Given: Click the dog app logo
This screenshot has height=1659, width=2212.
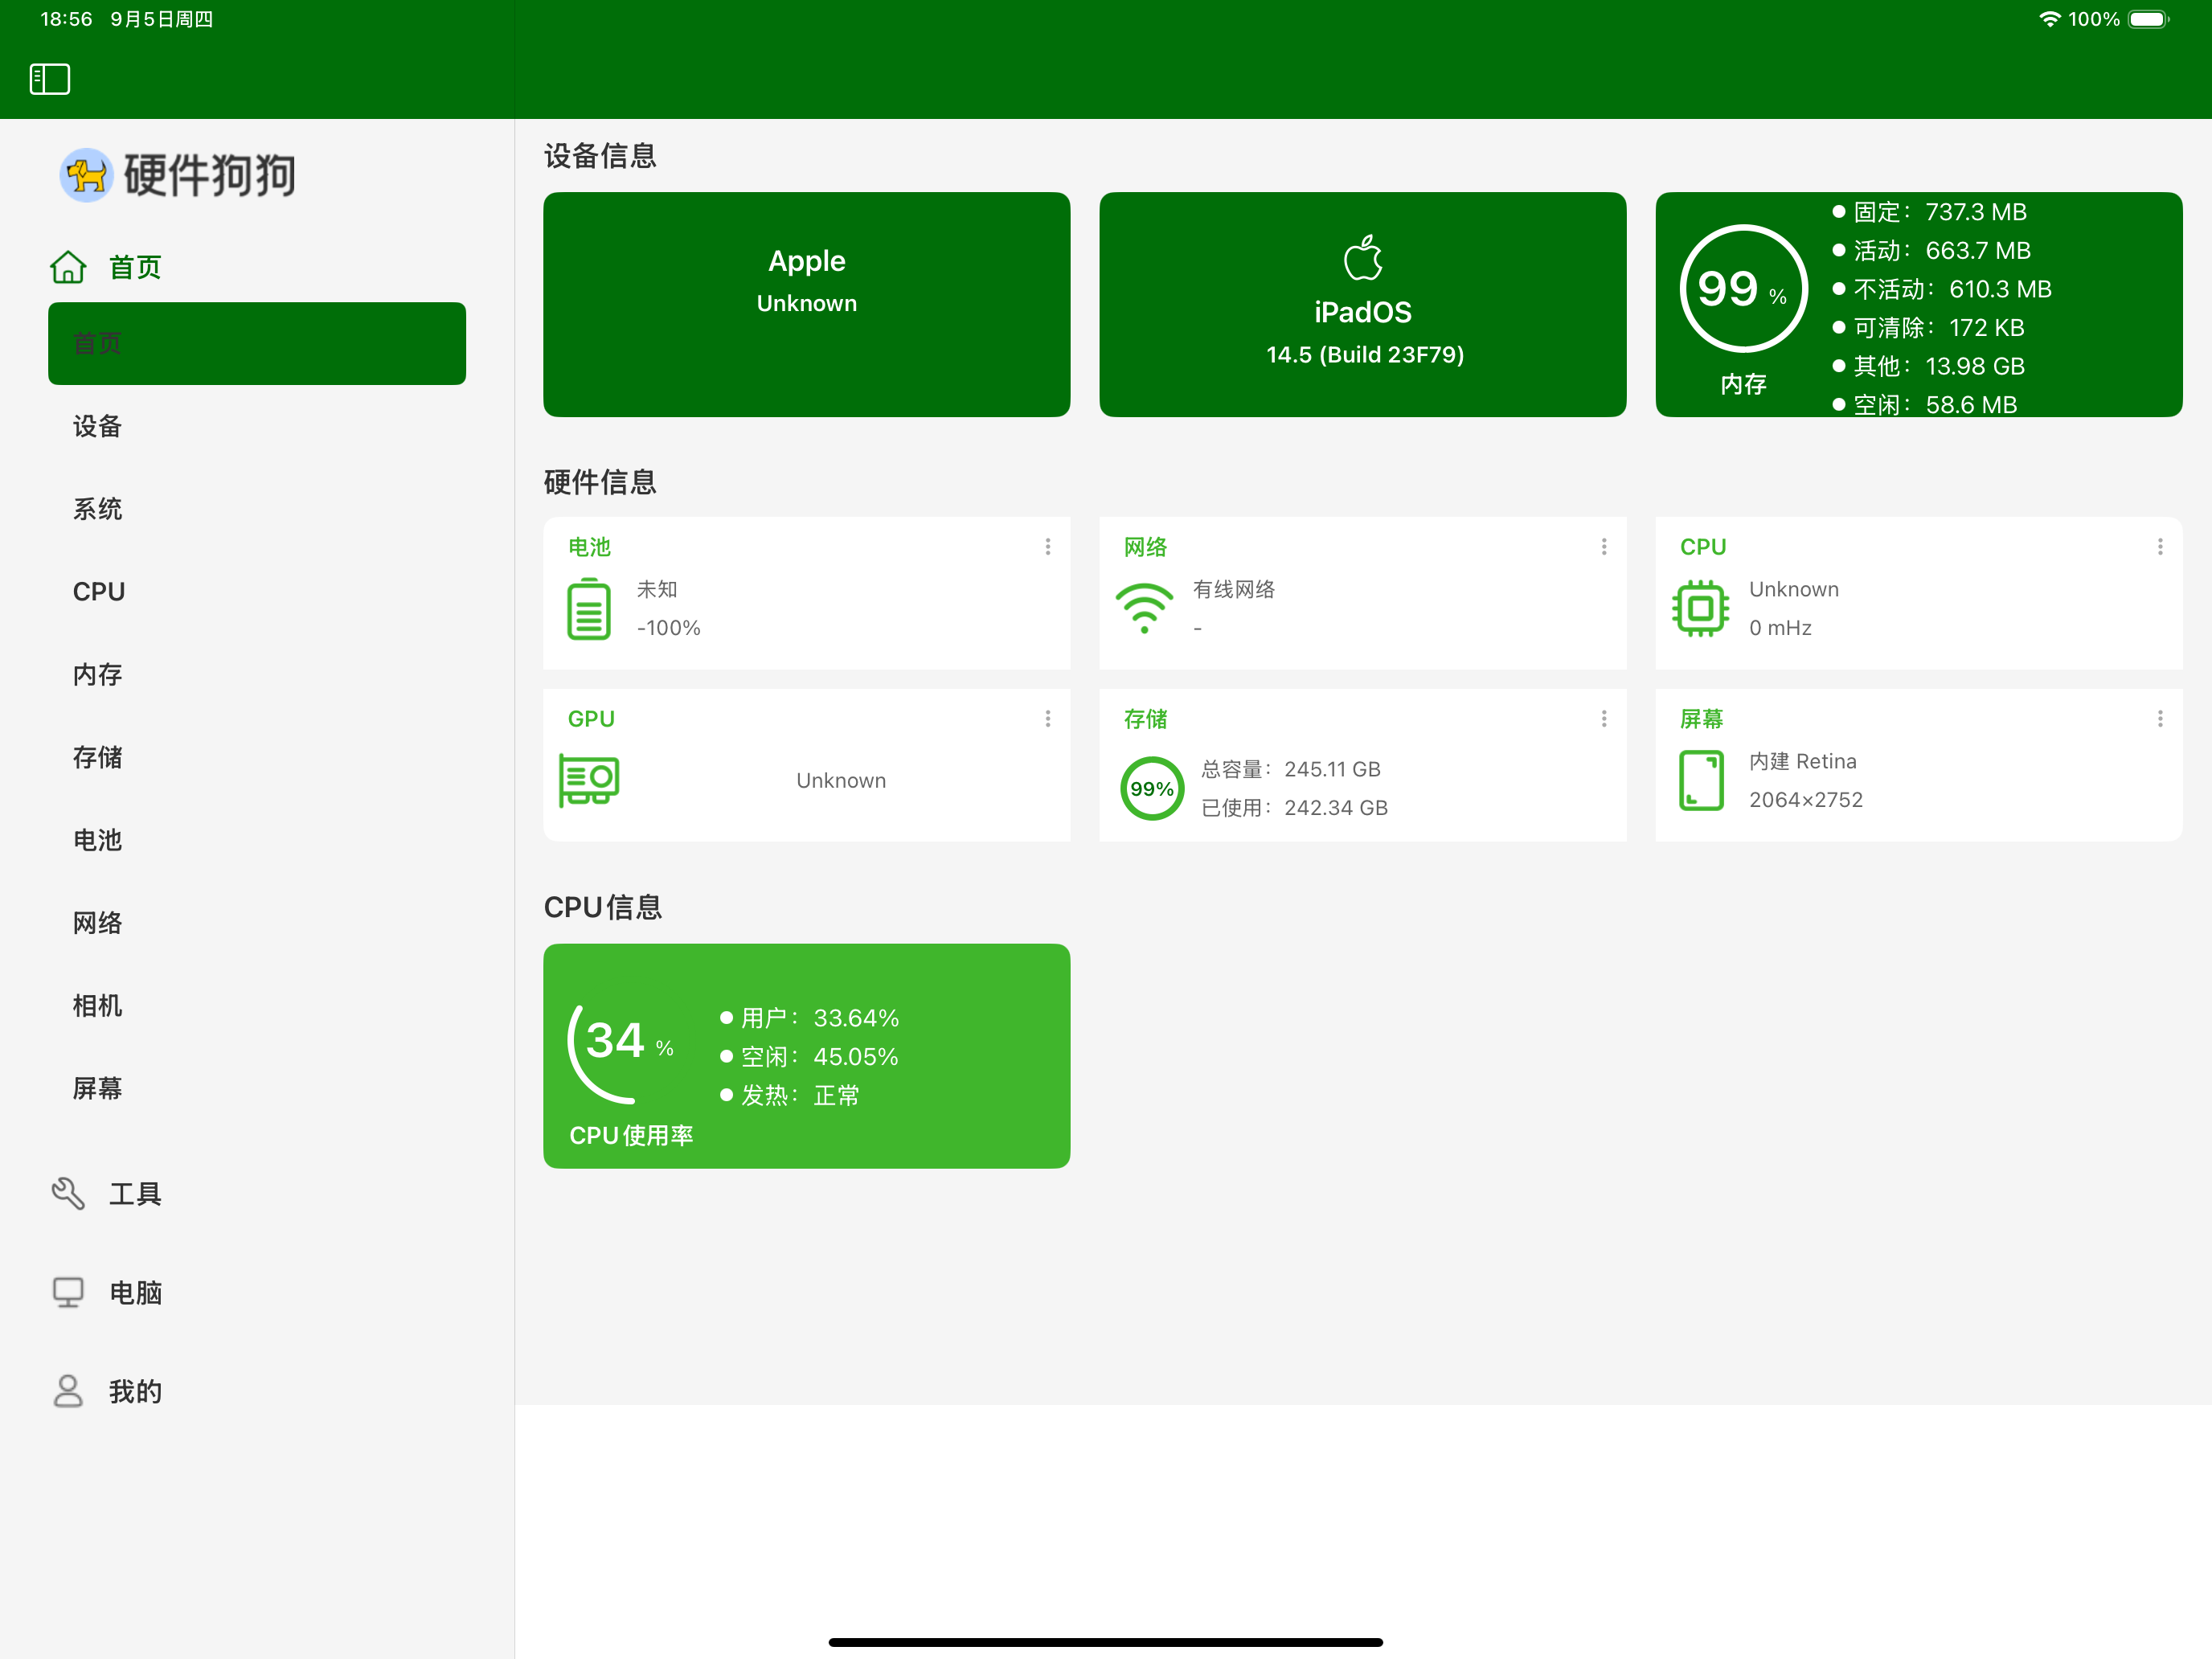Looking at the screenshot, I should [86, 176].
